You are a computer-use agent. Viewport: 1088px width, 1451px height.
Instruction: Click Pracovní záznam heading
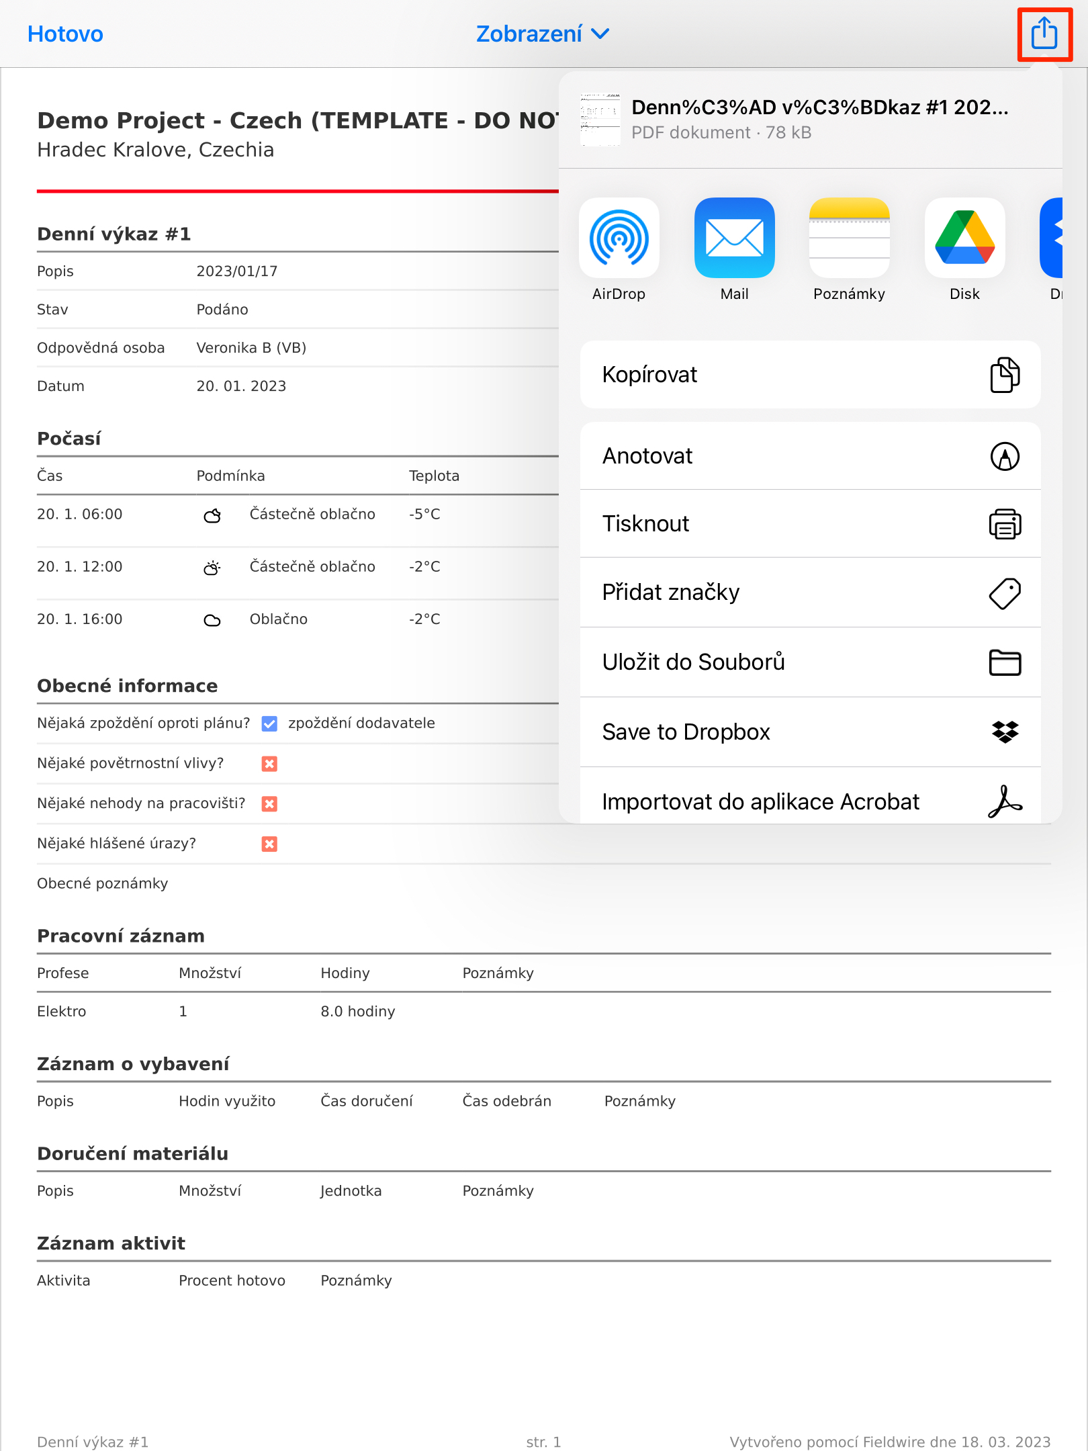121,936
